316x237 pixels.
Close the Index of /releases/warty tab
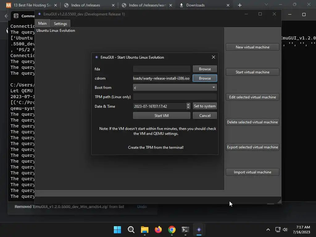pyautogui.click(x=171, y=5)
